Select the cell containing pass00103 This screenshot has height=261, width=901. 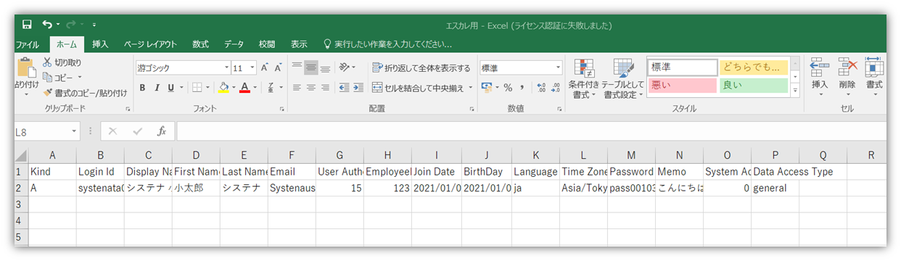pyautogui.click(x=631, y=188)
